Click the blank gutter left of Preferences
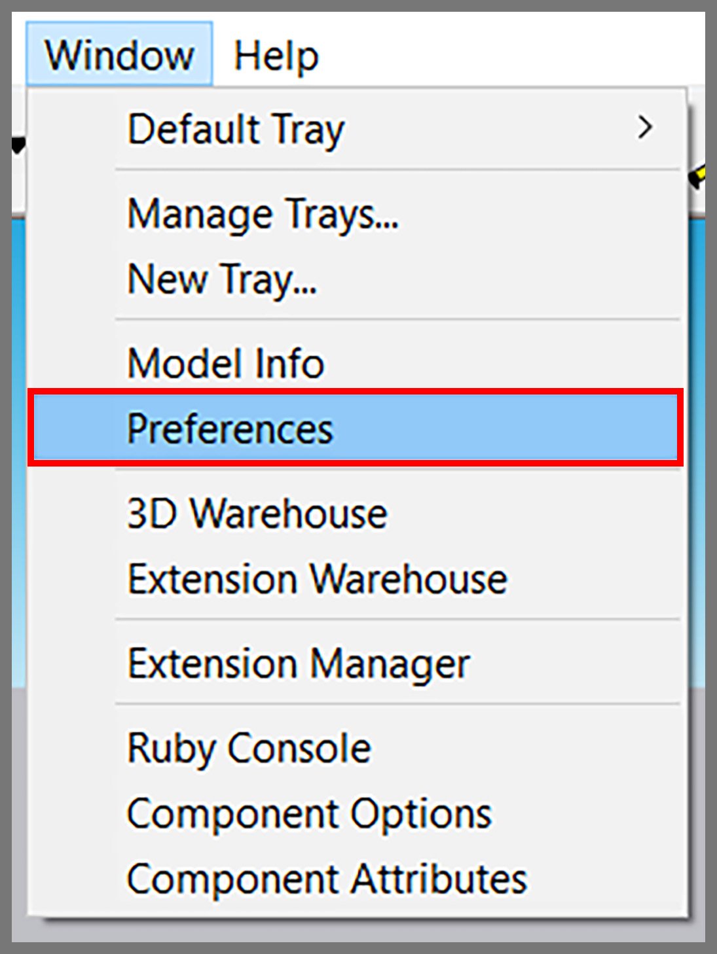Screen dimensions: 717x954 pyautogui.click(x=73, y=428)
